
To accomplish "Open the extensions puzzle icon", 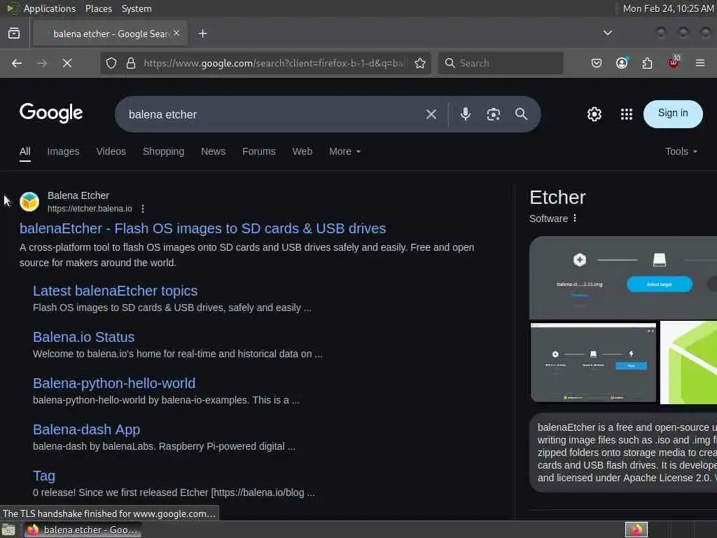I will tap(647, 63).
